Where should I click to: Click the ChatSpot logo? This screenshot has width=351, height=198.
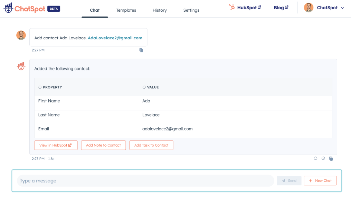25,8
